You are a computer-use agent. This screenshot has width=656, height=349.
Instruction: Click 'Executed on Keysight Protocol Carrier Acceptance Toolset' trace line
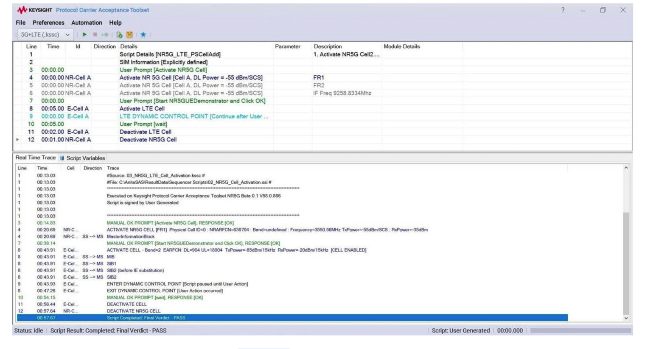193,196
